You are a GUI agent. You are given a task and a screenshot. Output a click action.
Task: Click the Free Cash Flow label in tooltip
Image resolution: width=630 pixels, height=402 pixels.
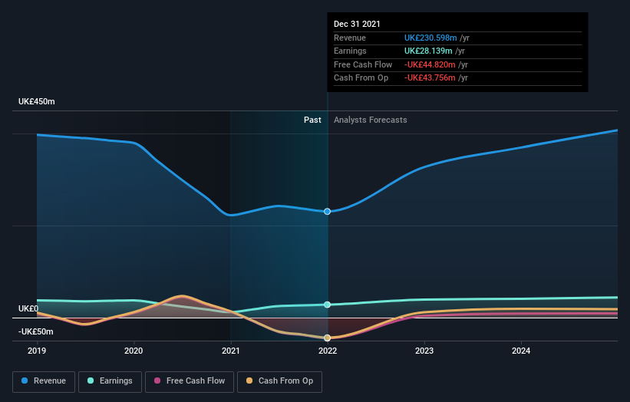point(363,64)
